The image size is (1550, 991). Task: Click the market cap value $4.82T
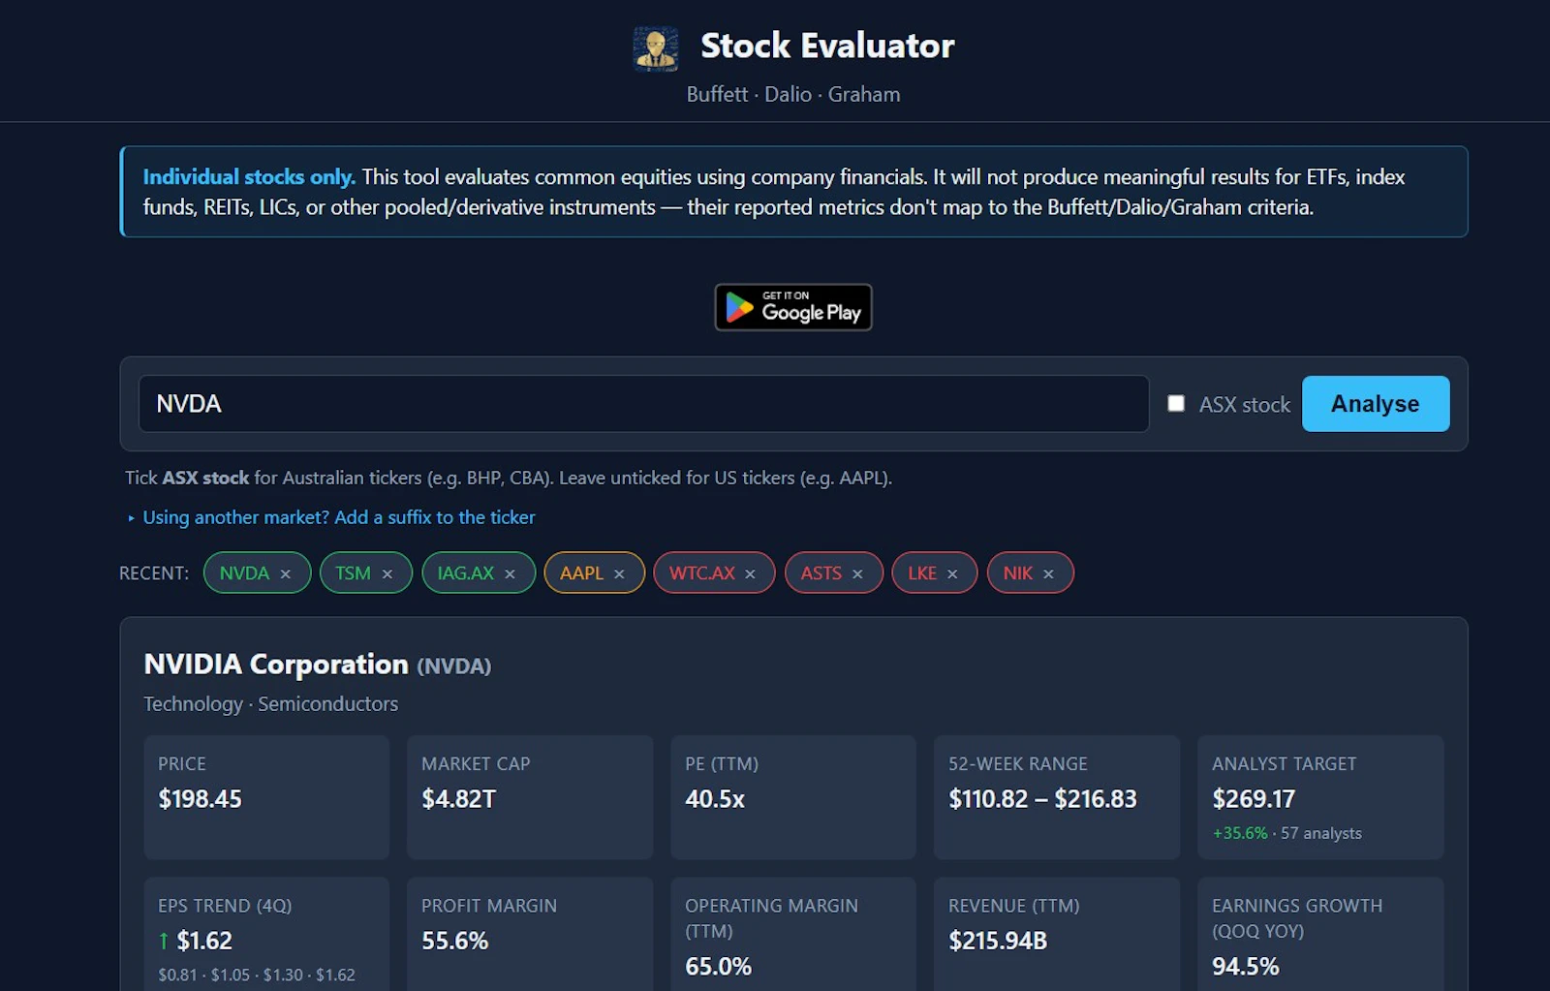coord(459,799)
